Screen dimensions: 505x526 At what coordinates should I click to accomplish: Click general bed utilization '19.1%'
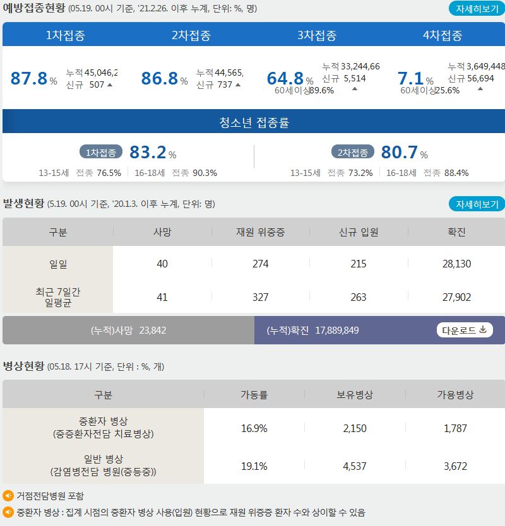[x=254, y=466]
